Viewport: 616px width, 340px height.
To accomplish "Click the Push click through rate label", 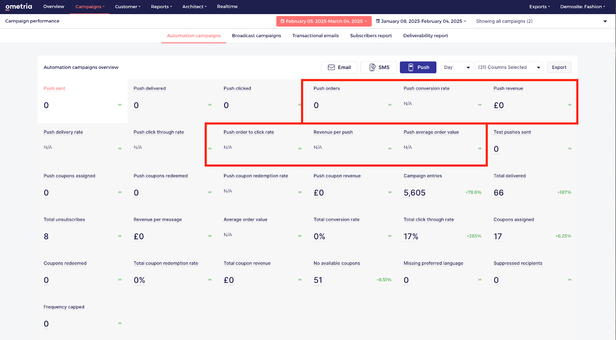I will point(159,132).
